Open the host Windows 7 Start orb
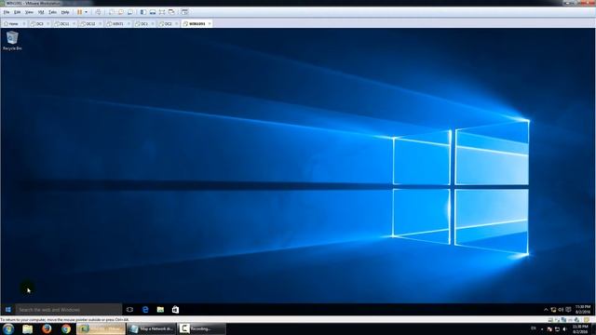This screenshot has height=335, width=596. coord(8,328)
